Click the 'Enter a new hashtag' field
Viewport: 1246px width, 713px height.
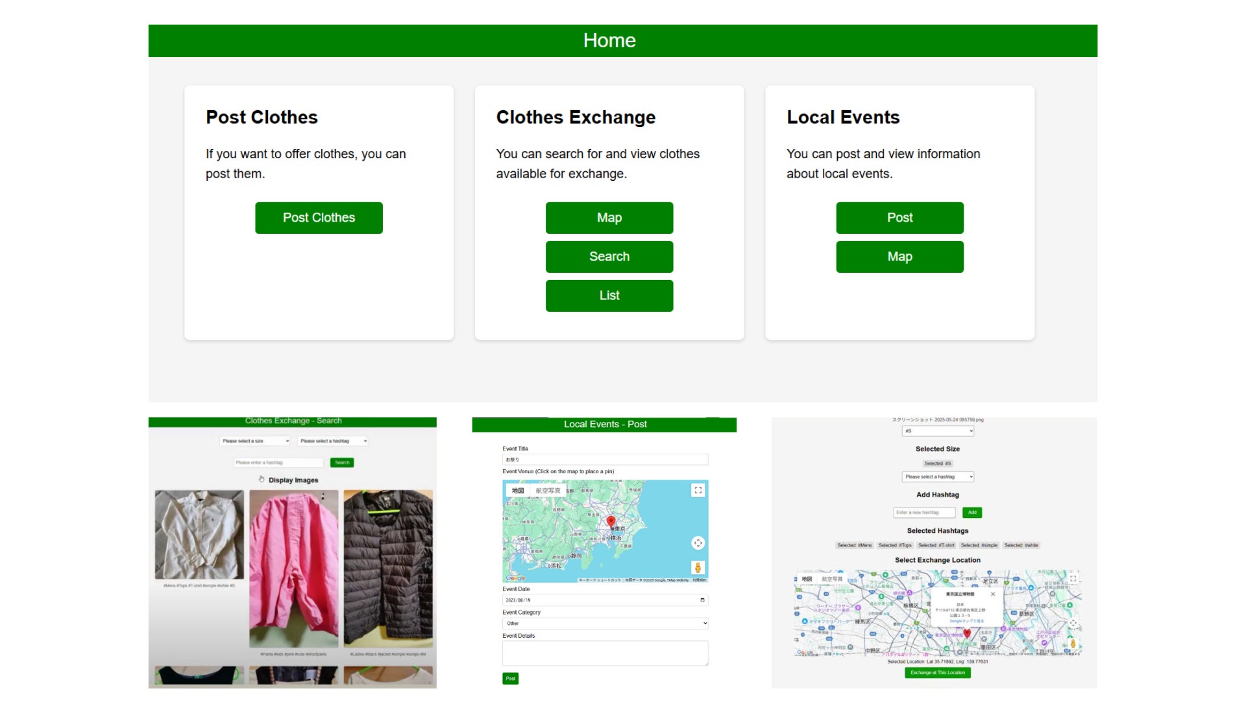click(x=924, y=513)
